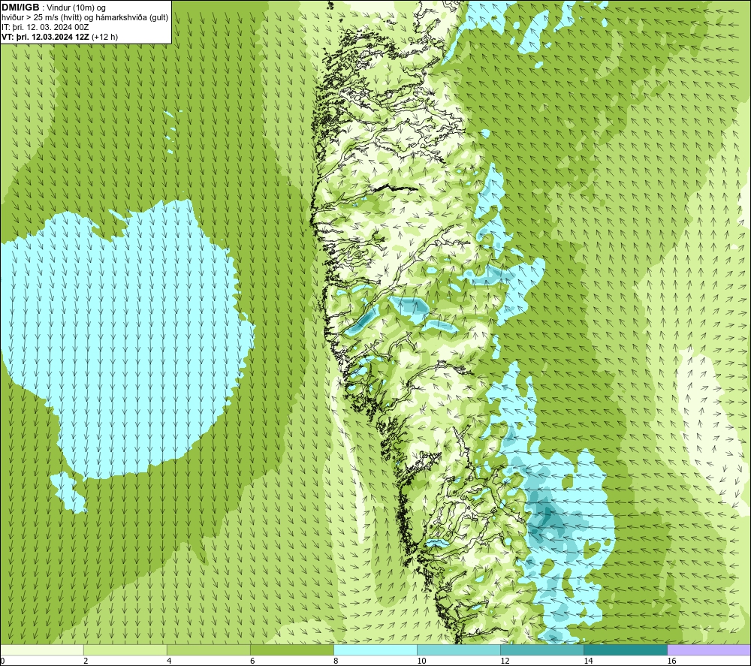The width and height of the screenshot is (751, 666).
Task: Click the scale label "2"
Action: tap(86, 661)
